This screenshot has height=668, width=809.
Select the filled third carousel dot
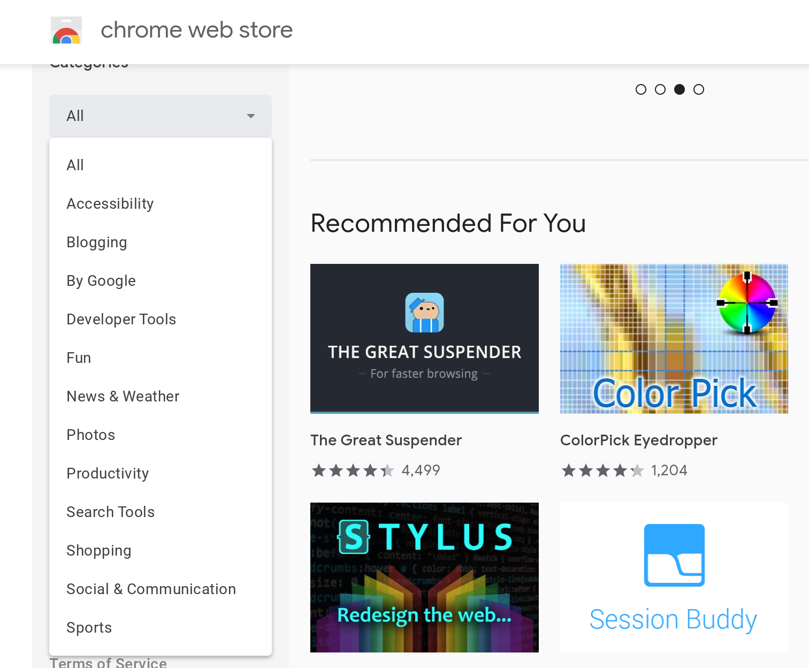(680, 89)
